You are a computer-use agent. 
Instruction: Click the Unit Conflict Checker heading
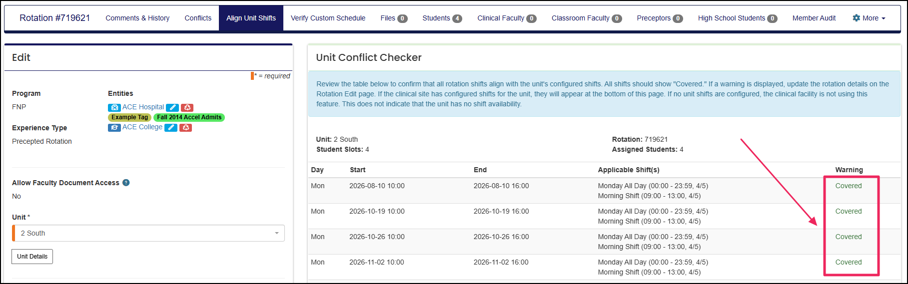click(x=369, y=57)
